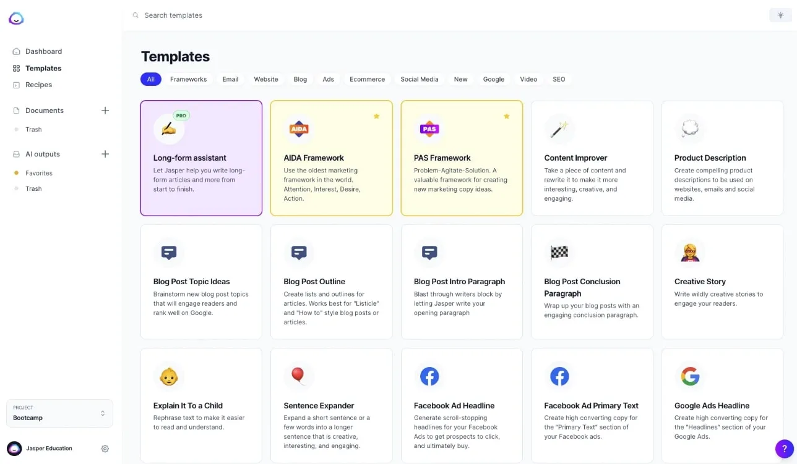Add a new document with plus icon
This screenshot has width=797, height=464.
click(x=105, y=111)
